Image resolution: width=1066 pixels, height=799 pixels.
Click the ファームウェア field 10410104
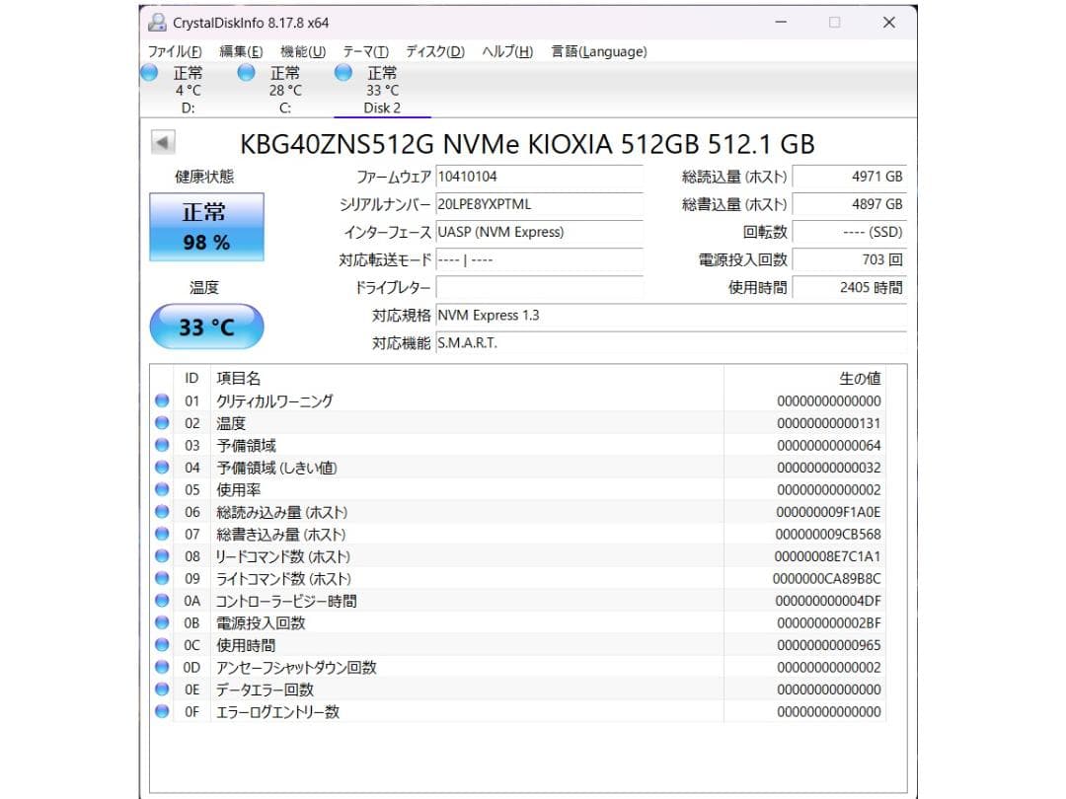click(x=539, y=177)
